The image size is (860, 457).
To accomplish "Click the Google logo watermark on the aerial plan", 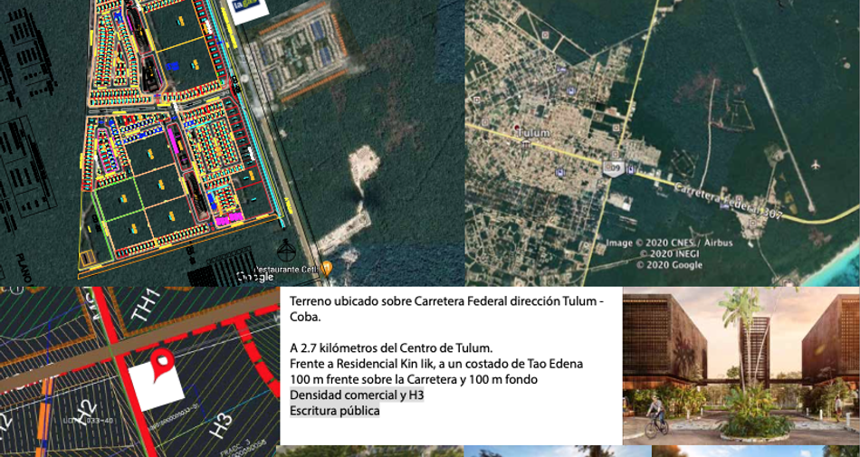I will [255, 277].
